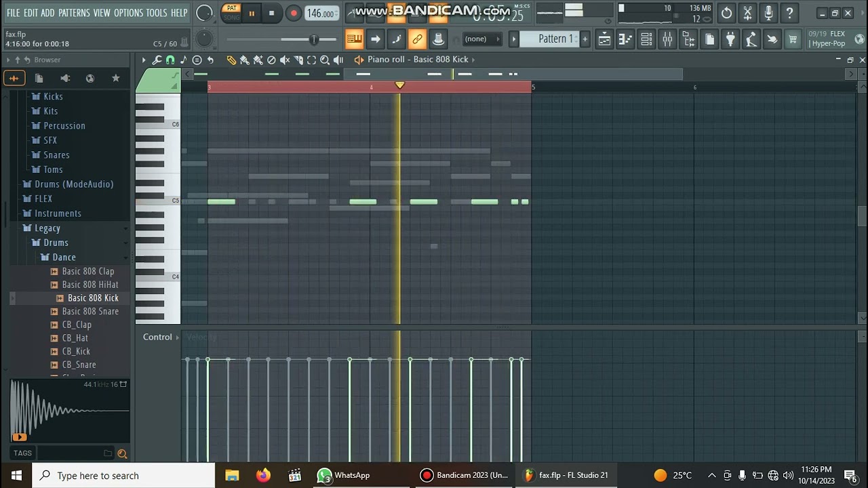Open the Mixer view
The image size is (868, 488).
tap(667, 39)
